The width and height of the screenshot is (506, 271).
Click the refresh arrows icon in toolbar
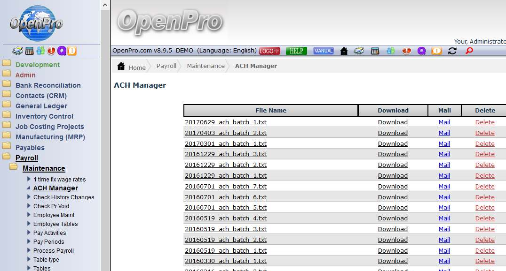452,51
